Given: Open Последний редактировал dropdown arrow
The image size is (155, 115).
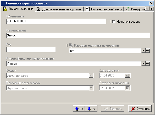Looking at the screenshot, I should click(x=91, y=88).
